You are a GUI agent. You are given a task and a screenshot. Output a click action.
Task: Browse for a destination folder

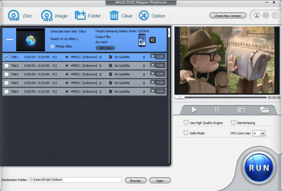pyautogui.click(x=136, y=180)
